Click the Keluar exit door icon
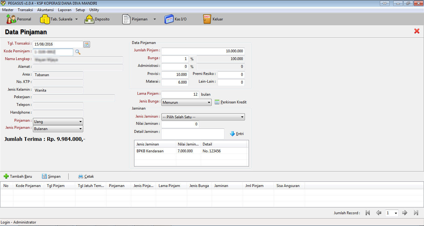The width and height of the screenshot is (424, 226). tap(207, 19)
